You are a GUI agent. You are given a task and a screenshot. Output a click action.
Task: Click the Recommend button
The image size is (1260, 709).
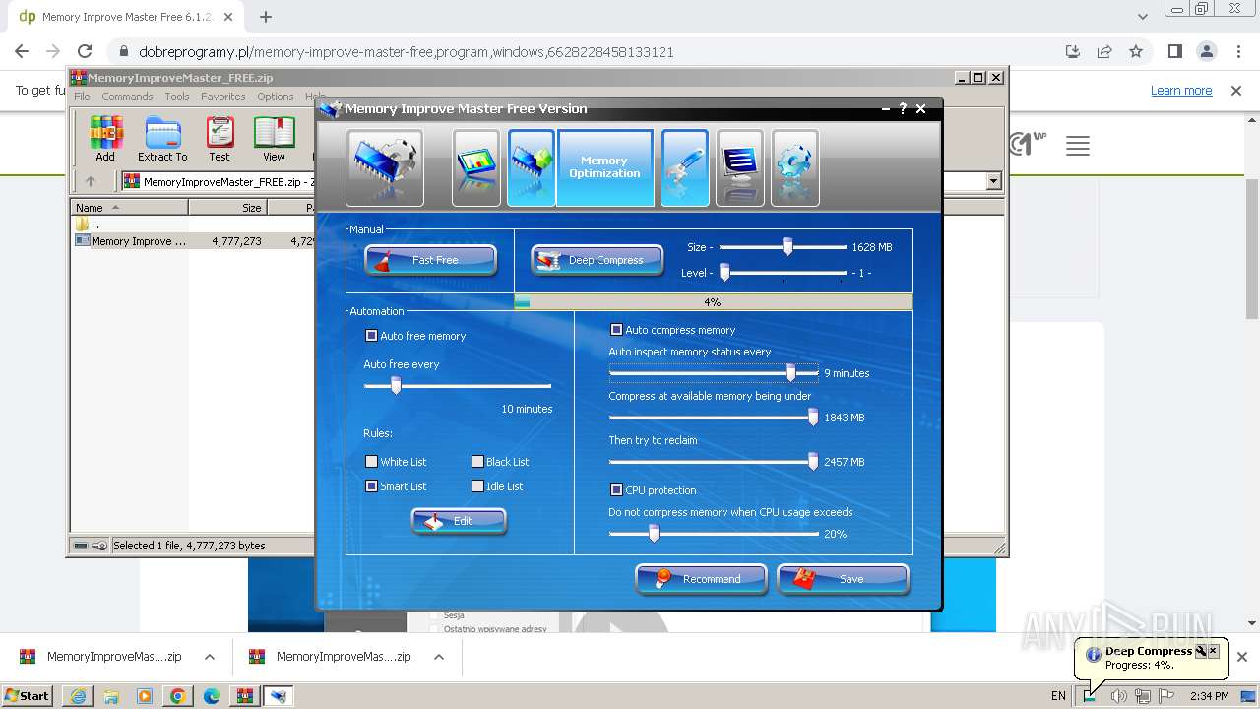click(701, 579)
